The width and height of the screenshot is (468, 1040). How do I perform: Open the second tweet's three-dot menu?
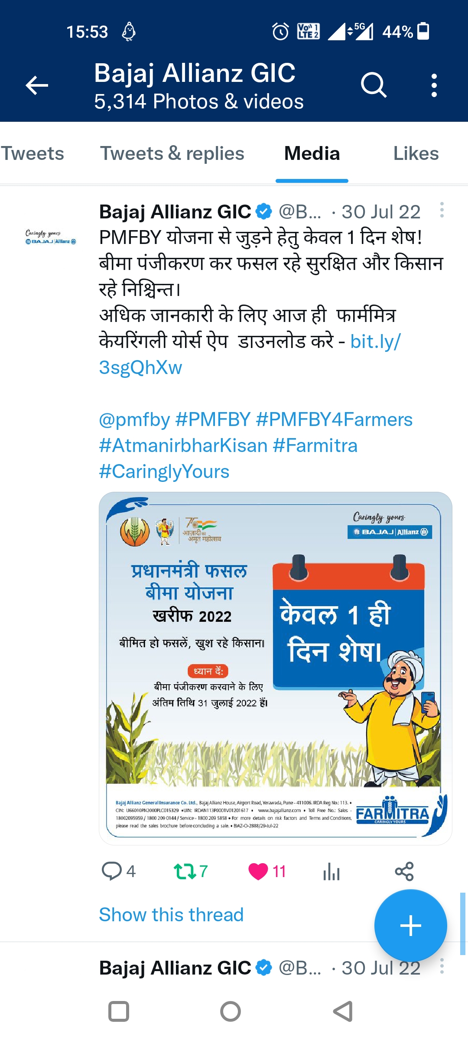coord(442,966)
